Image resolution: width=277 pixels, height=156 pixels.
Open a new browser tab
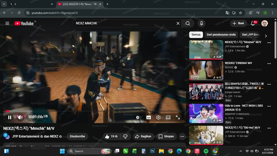107,4
